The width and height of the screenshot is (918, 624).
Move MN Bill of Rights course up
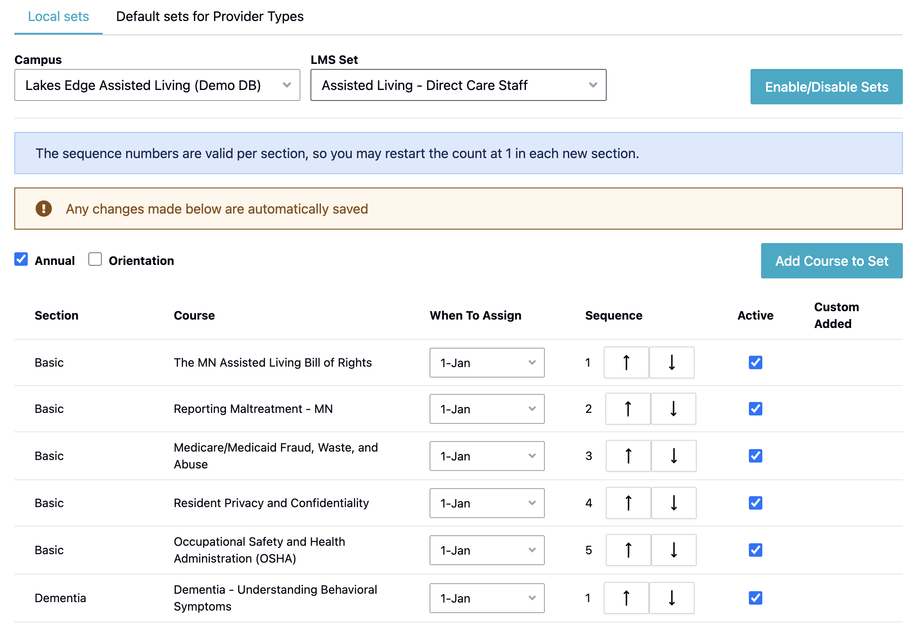pos(626,362)
